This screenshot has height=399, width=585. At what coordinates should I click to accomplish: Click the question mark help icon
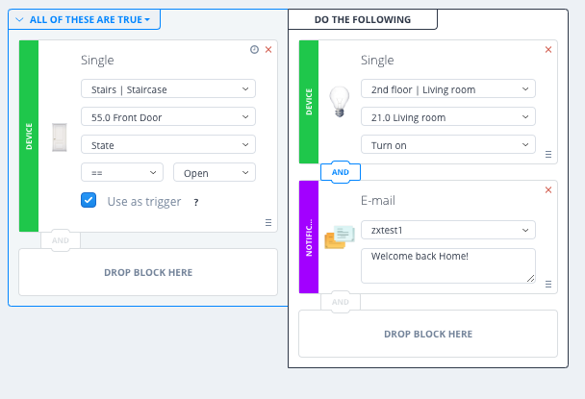tap(196, 202)
